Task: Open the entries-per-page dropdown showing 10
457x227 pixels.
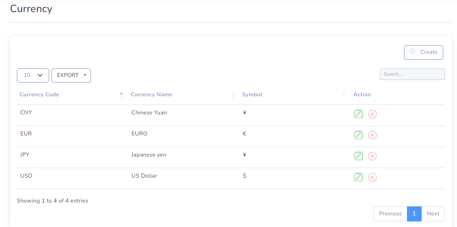Action: (33, 75)
